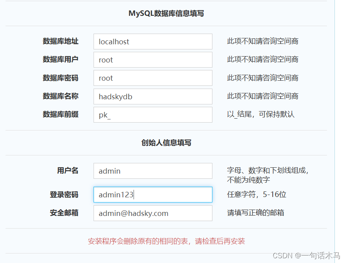Click the database address field showing localhost
The height and width of the screenshot is (263, 346).
pyautogui.click(x=153, y=42)
